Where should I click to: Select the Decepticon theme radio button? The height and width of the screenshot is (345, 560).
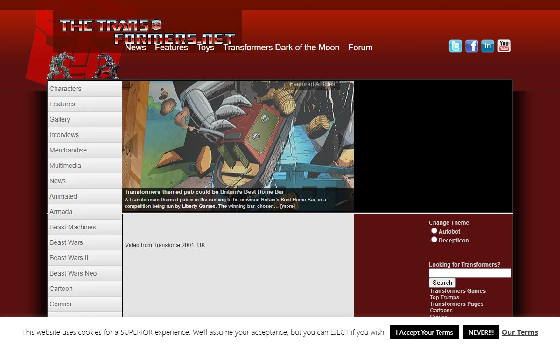click(x=434, y=240)
